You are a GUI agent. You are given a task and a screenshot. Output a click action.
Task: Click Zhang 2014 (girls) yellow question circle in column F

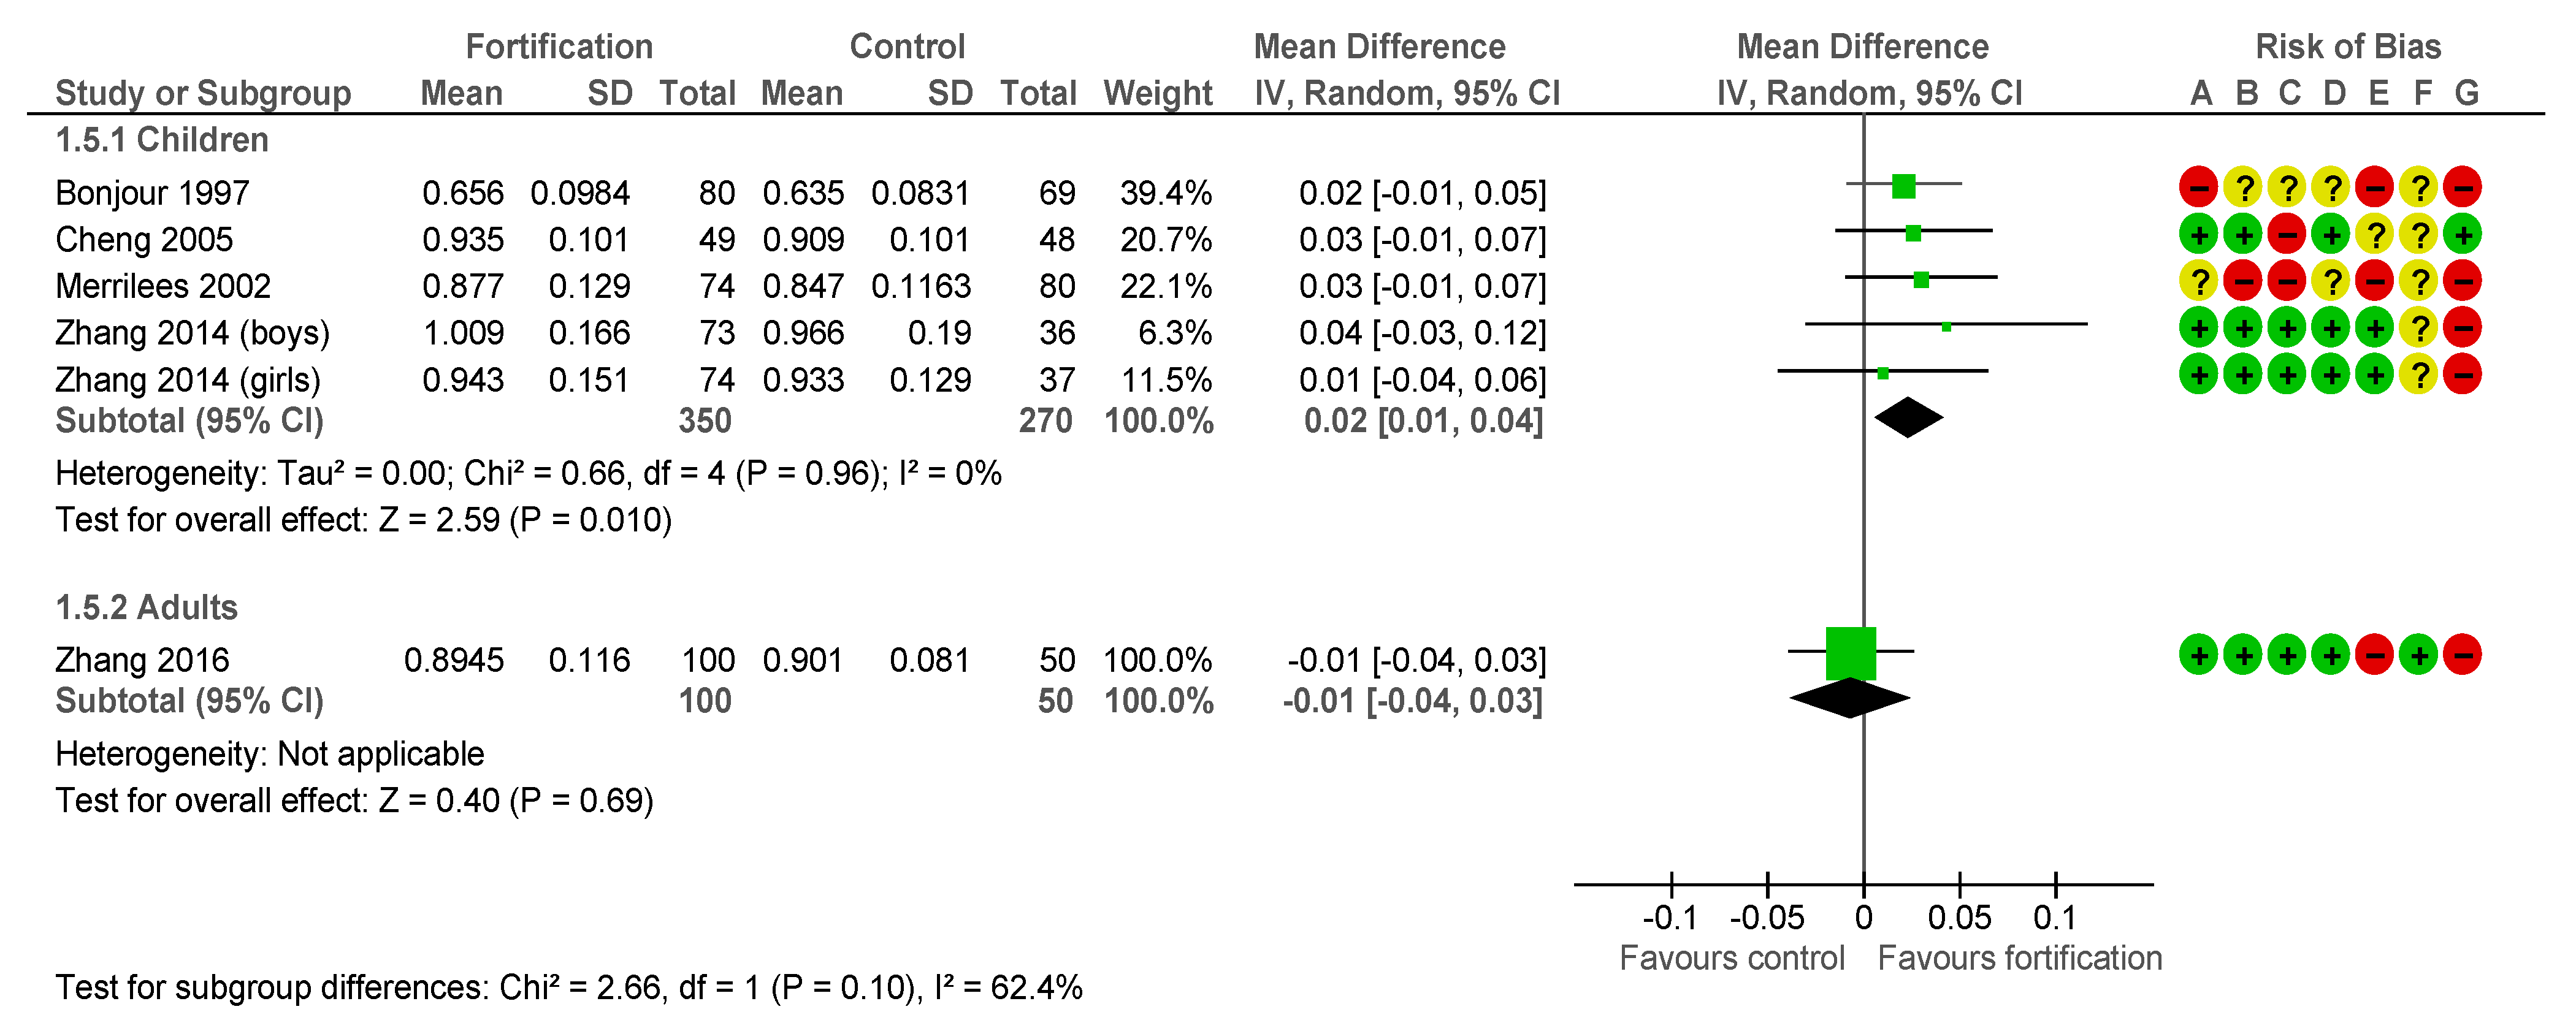pos(2418,374)
